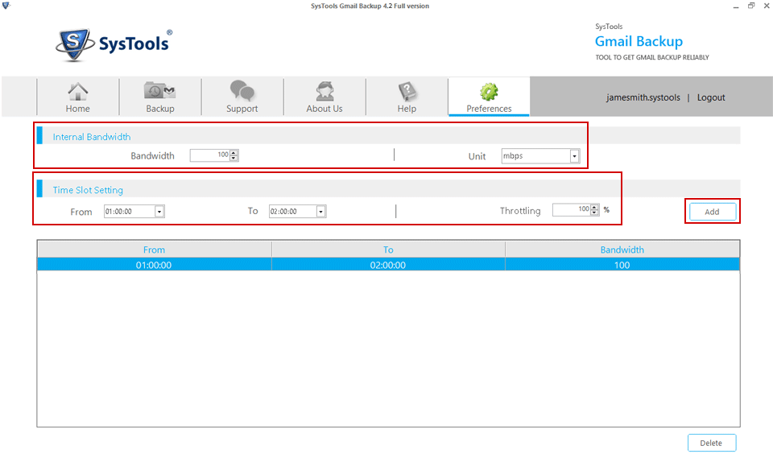The image size is (773, 454).
Task: Click the Bandwidth column header
Action: tap(622, 250)
